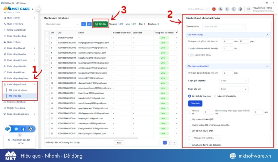Open the Facebook icon in sidebar
The width and height of the screenshot is (278, 162).
pos(23,129)
